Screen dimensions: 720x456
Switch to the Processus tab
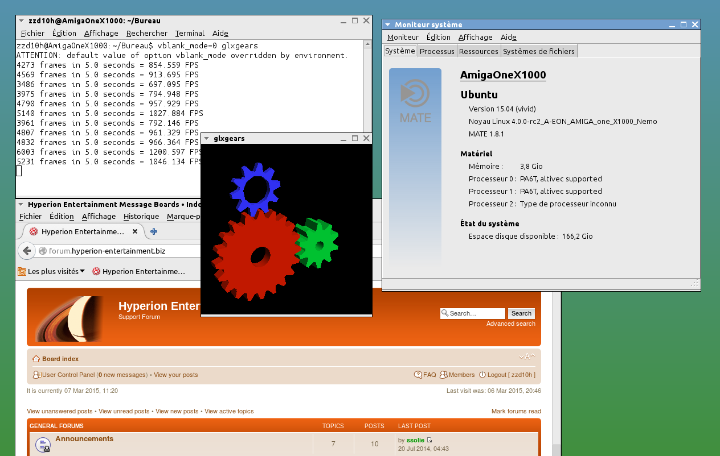coord(437,51)
